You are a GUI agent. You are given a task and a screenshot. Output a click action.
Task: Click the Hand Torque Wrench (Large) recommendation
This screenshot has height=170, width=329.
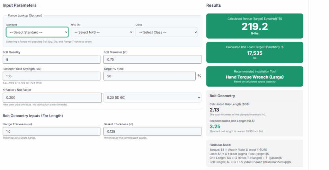254,77
